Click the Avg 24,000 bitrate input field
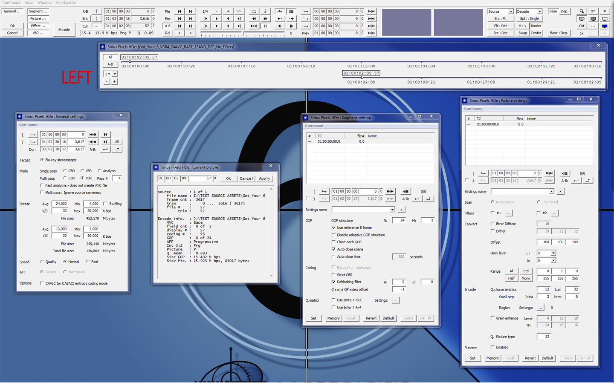 tap(60, 204)
